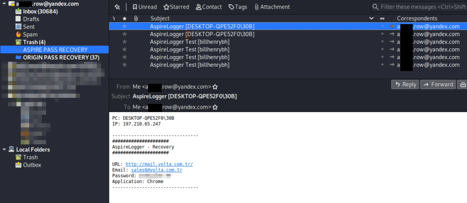This screenshot has width=467, height=203.
Task: Collapse the yandex.com account tree
Action: 4,4
